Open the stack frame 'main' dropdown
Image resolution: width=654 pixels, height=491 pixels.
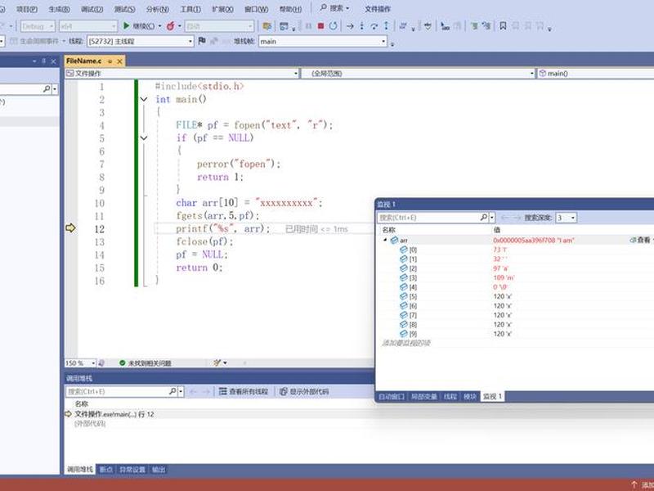pyautogui.click(x=383, y=42)
